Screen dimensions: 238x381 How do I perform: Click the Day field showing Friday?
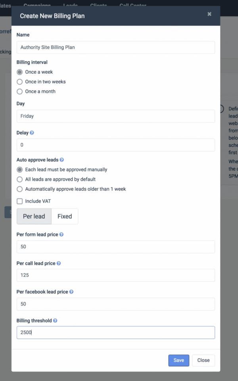[115, 116]
